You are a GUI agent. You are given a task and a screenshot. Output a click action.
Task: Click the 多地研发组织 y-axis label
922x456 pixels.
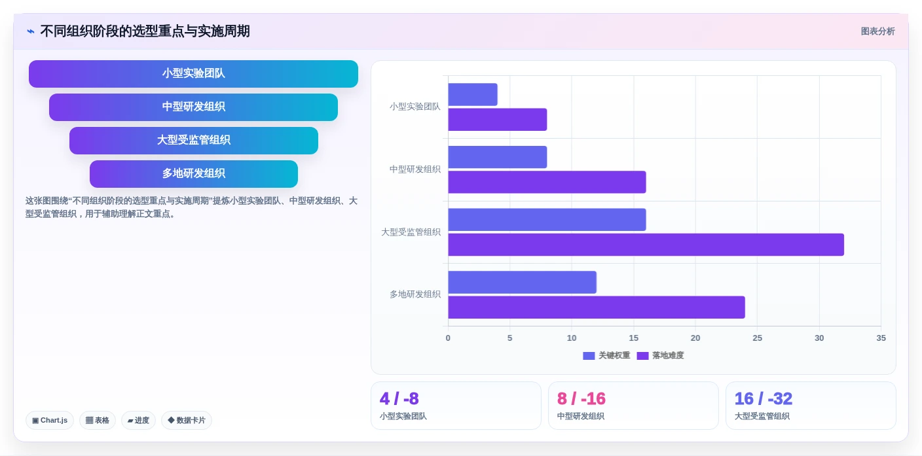coord(415,294)
